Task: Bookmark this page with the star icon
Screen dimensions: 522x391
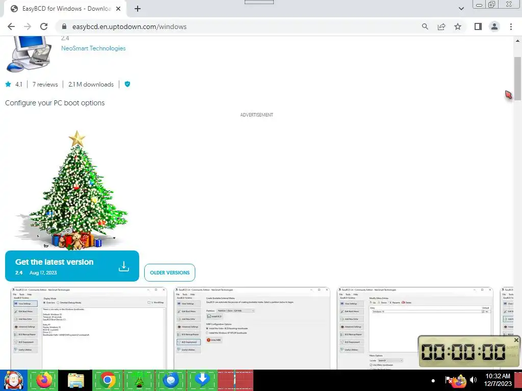Action: pos(458,26)
